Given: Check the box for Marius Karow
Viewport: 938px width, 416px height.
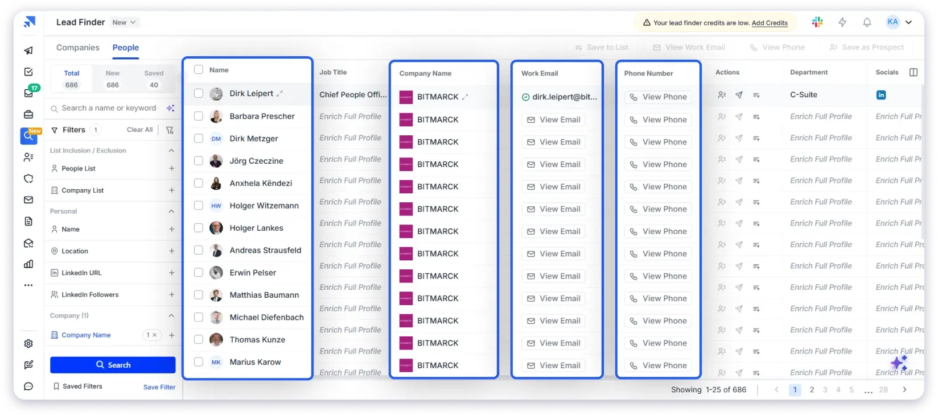Looking at the screenshot, I should pyautogui.click(x=199, y=361).
